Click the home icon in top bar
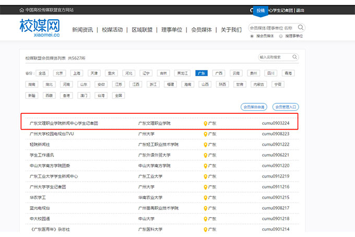Image resolution: width=355 pixels, height=237 pixels. [21, 10]
